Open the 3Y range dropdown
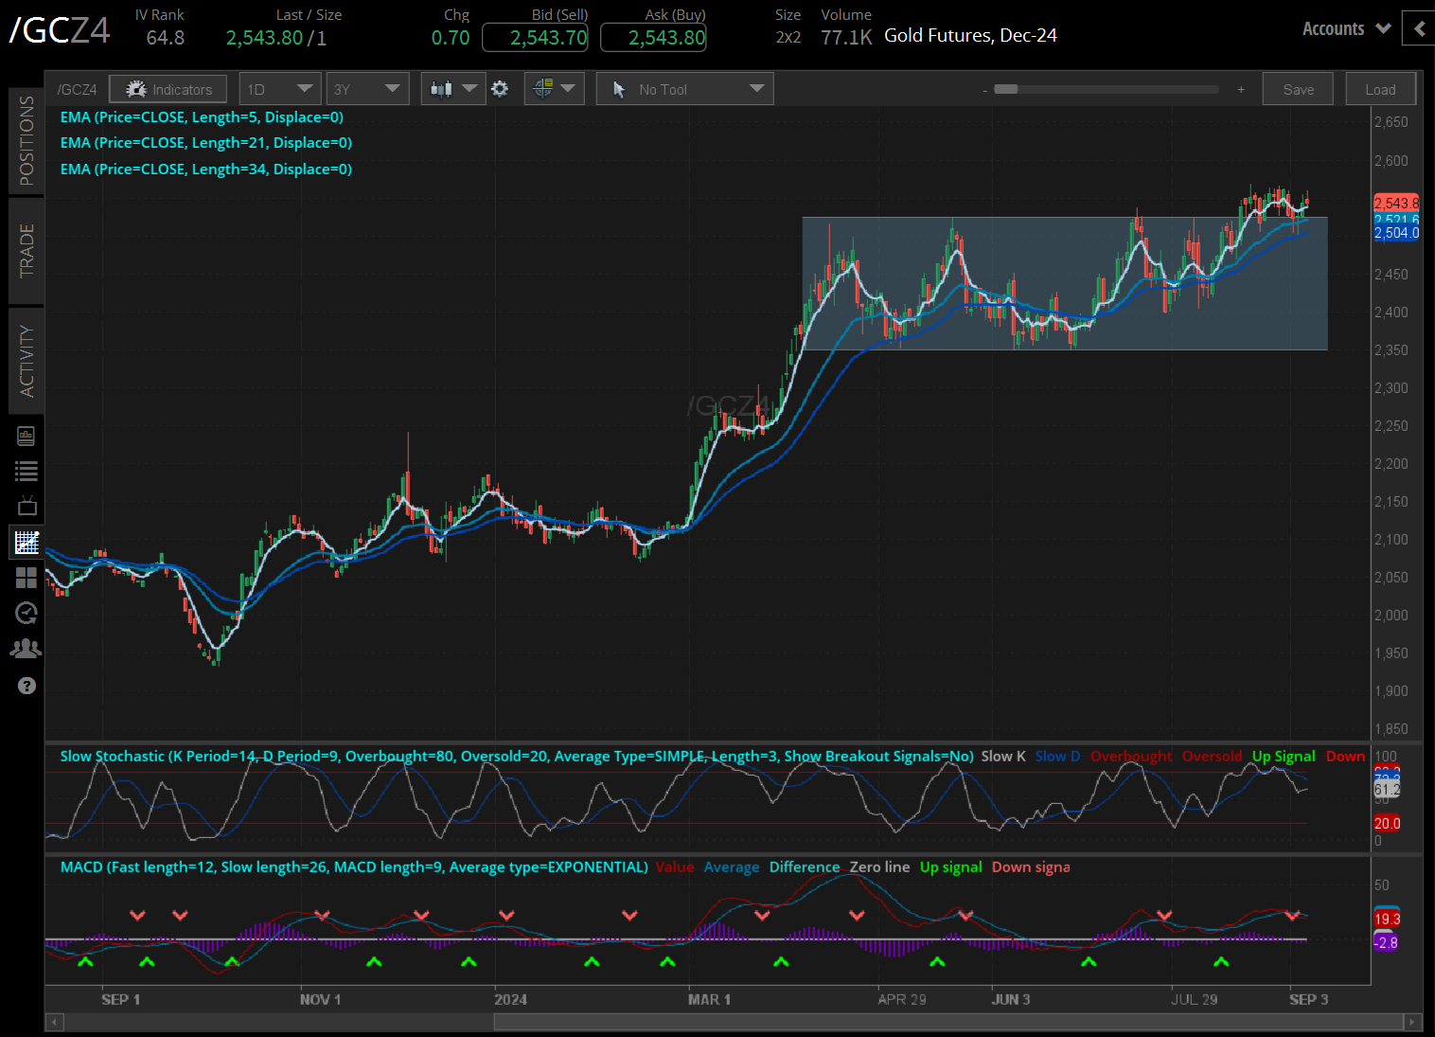This screenshot has height=1037, width=1435. [367, 88]
